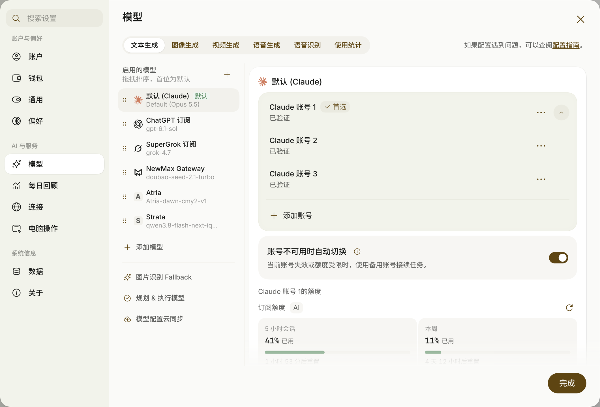Open 规划 & 执行模型 settings
The height and width of the screenshot is (407, 600).
click(154, 298)
